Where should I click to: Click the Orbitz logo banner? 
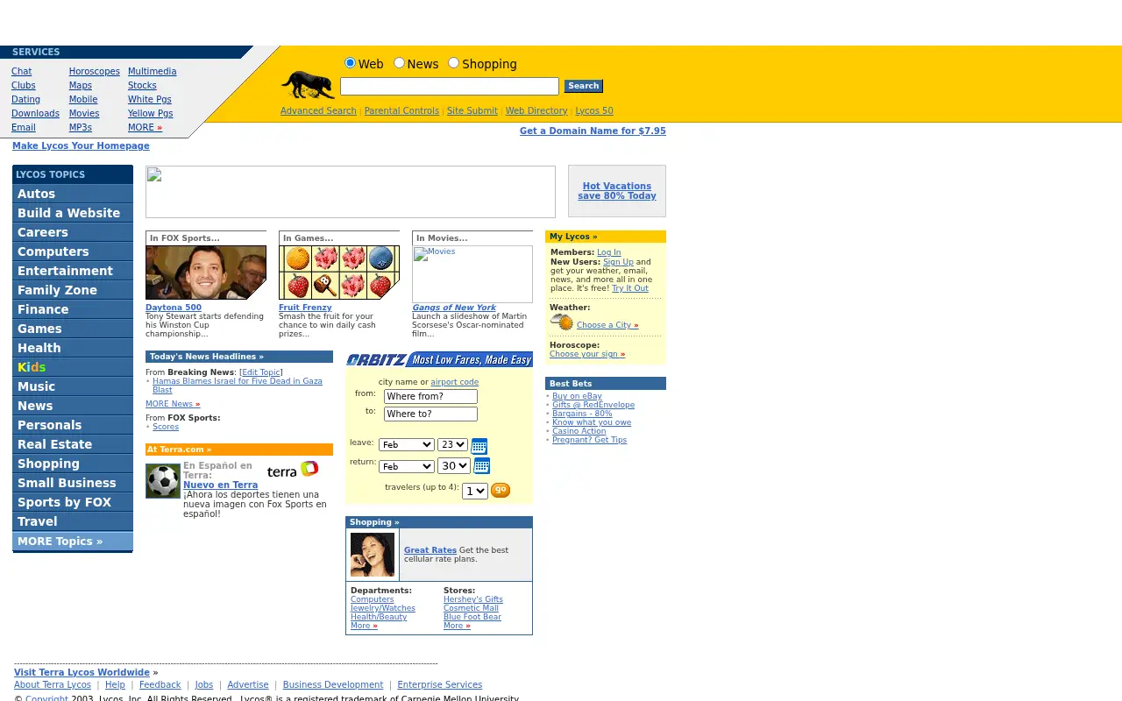click(x=439, y=359)
